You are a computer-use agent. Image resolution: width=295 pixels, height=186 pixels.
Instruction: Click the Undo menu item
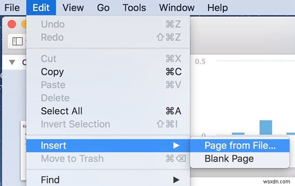point(52,24)
